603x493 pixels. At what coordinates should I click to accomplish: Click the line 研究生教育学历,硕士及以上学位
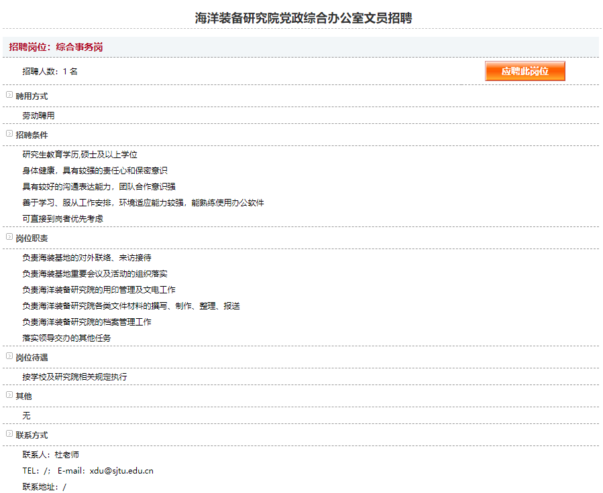point(80,155)
